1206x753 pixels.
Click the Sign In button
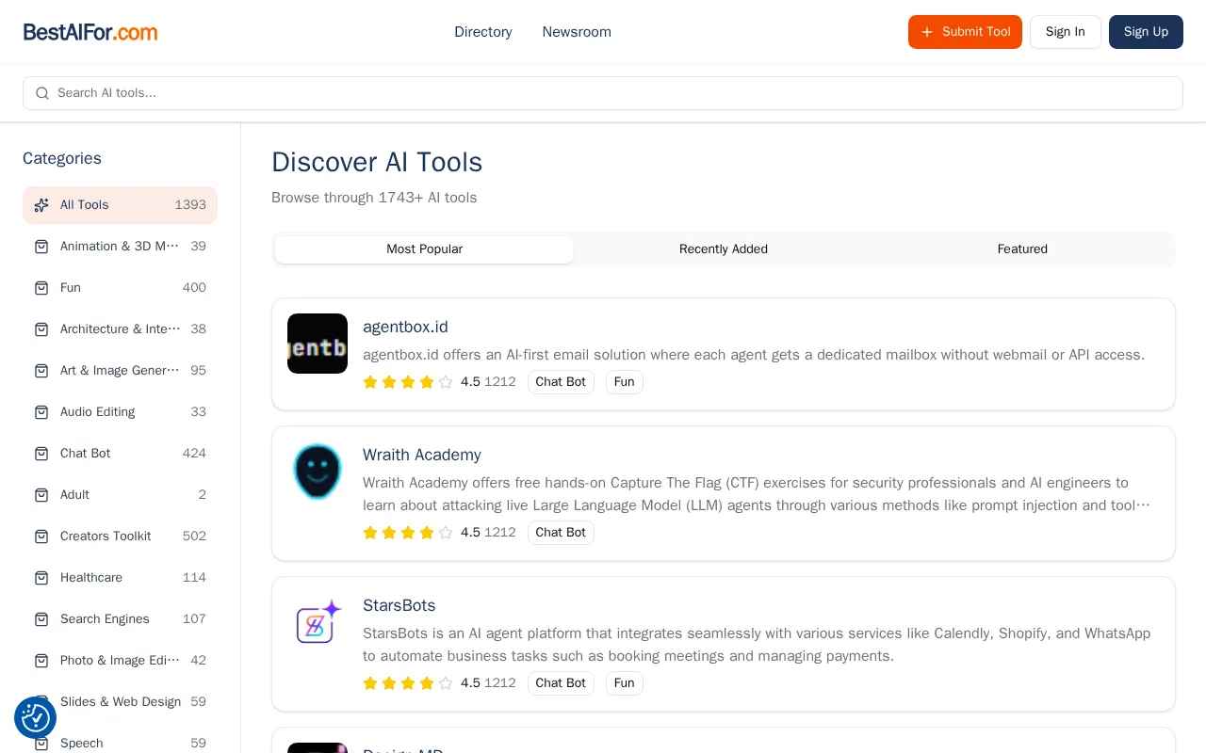pyautogui.click(x=1066, y=32)
